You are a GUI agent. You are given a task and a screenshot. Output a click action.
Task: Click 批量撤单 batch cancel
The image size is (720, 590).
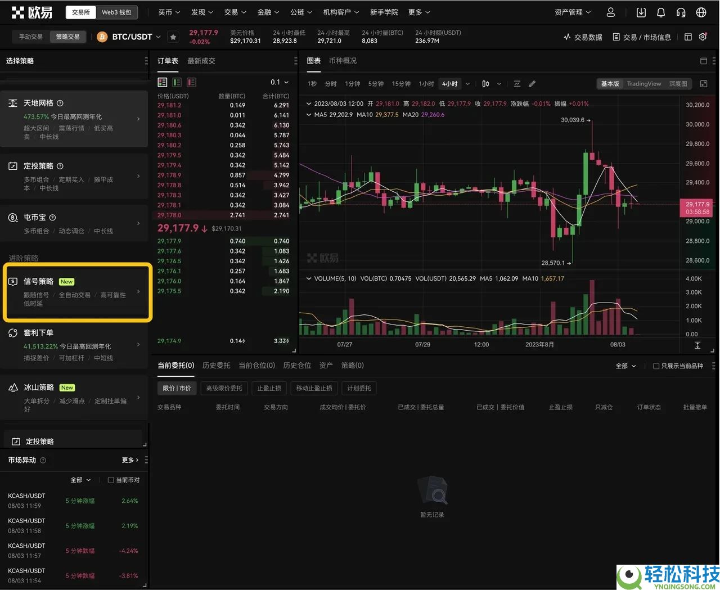pos(695,407)
